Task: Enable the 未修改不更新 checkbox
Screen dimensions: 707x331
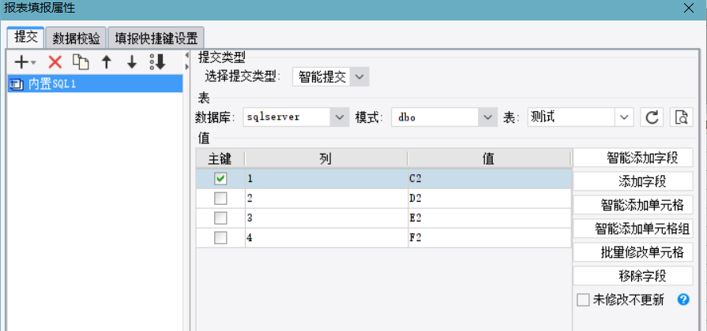Action: click(583, 299)
